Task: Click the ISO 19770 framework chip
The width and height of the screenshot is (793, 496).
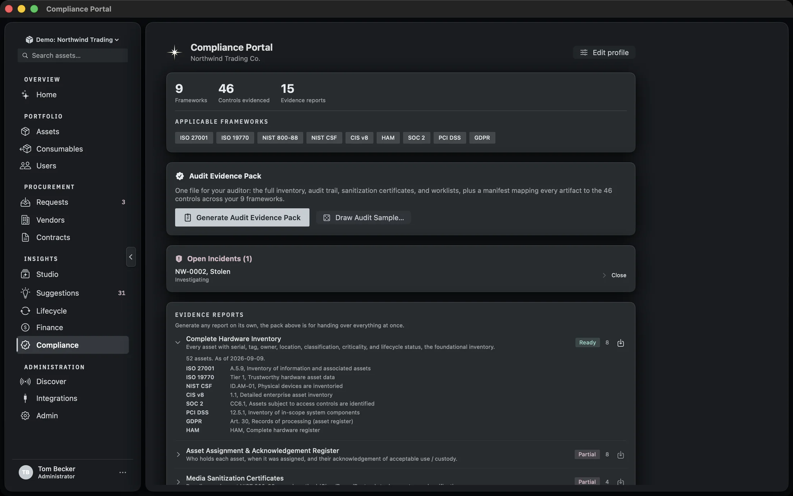Action: (235, 138)
